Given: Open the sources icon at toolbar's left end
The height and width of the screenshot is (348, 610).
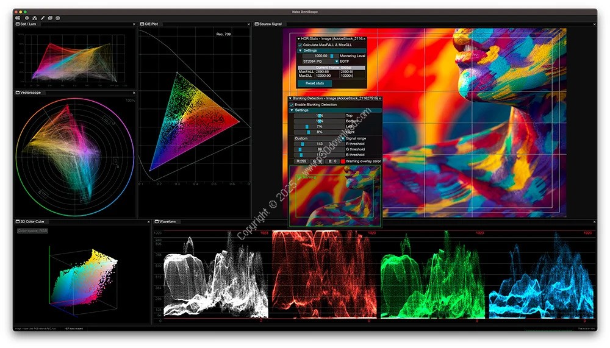Looking at the screenshot, I should coord(18,18).
